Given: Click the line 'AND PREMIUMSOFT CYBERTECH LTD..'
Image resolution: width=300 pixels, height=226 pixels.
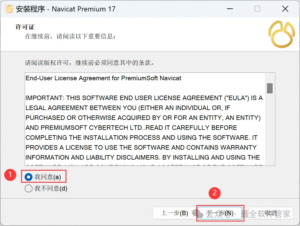Looking at the screenshot, I should [x=131, y=128].
